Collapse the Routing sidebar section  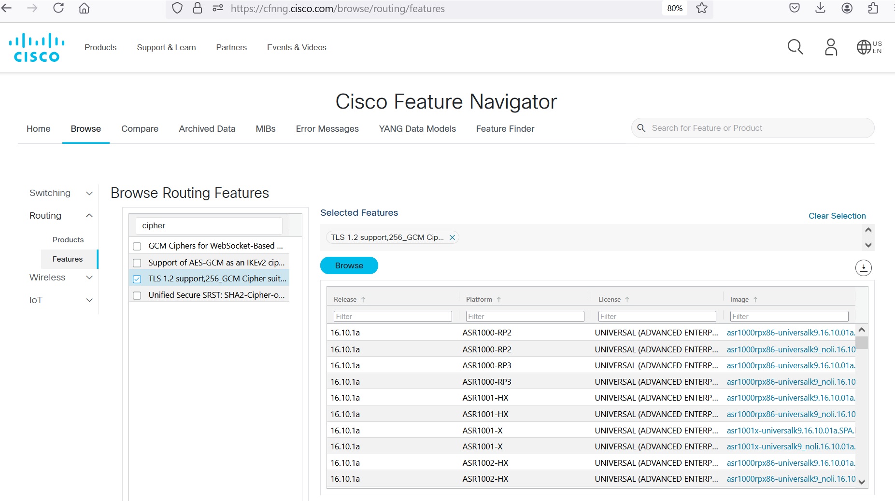89,216
